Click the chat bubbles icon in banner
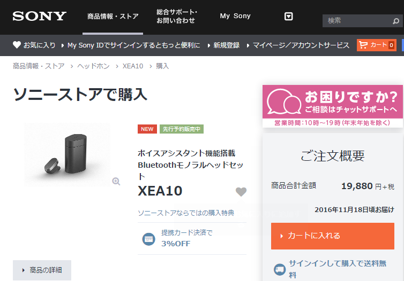The image size is (404, 281). pos(284,102)
